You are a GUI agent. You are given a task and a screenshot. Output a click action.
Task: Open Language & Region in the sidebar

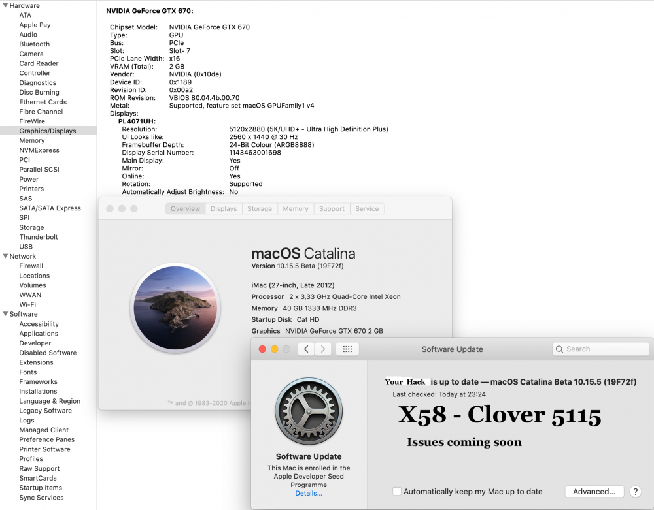click(x=50, y=401)
